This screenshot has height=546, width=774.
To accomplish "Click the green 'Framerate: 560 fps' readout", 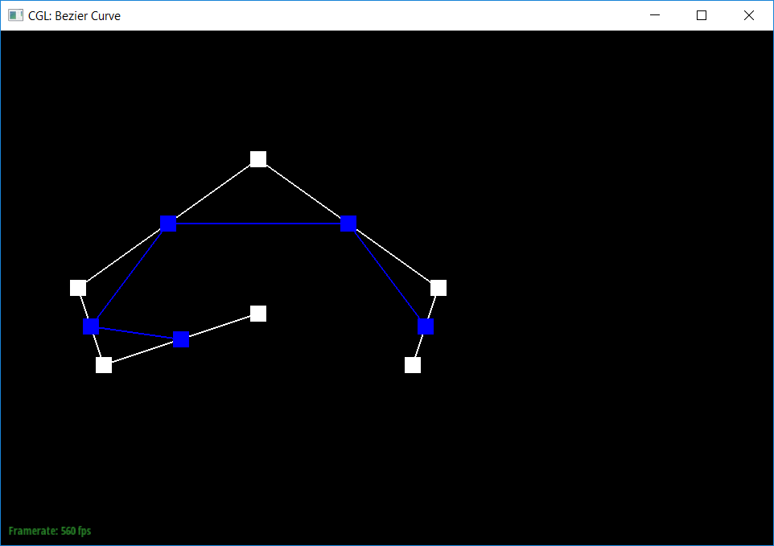I will click(50, 532).
